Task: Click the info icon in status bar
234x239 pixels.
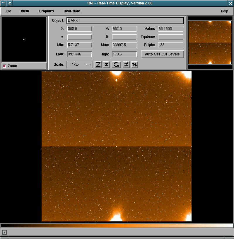Action: [x=4, y=232]
